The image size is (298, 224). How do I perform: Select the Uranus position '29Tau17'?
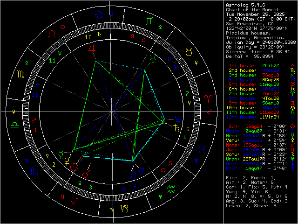tap(252, 159)
